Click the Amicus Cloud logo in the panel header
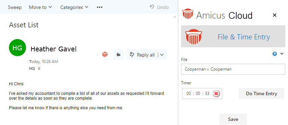 coord(188,14)
